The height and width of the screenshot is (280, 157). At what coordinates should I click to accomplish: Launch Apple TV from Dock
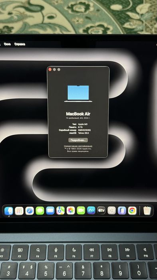(101, 210)
